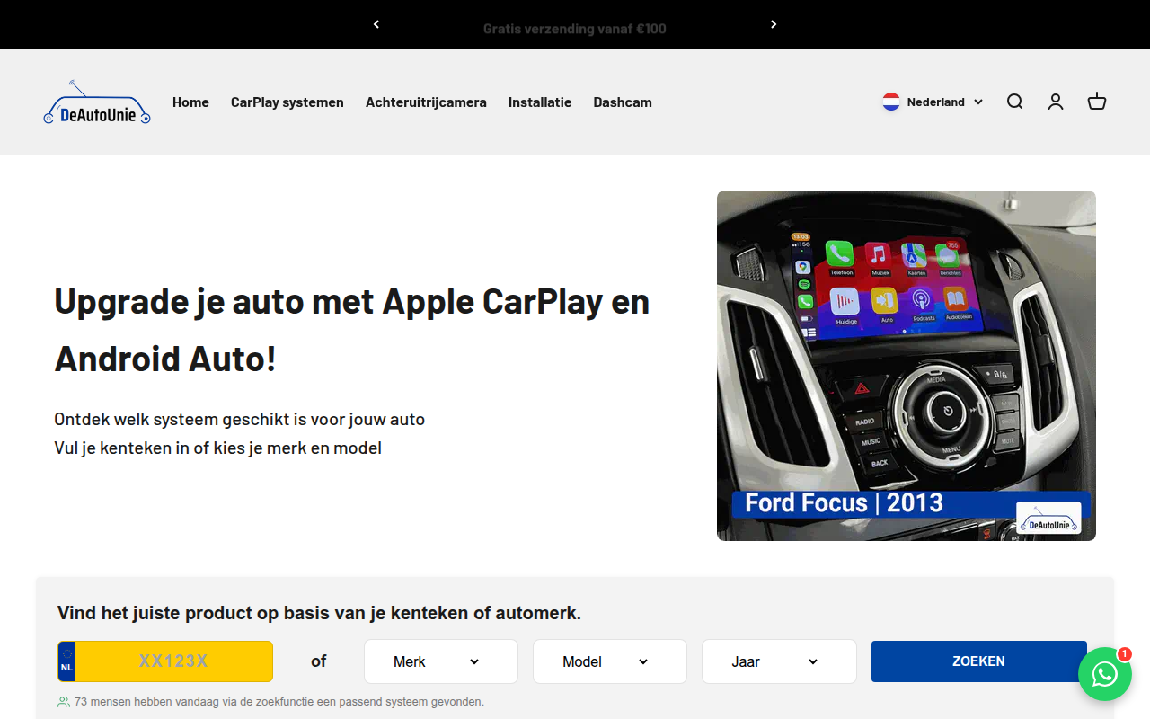The image size is (1150, 719).
Task: Show the previous announcement with the left arrow
Action: [376, 24]
